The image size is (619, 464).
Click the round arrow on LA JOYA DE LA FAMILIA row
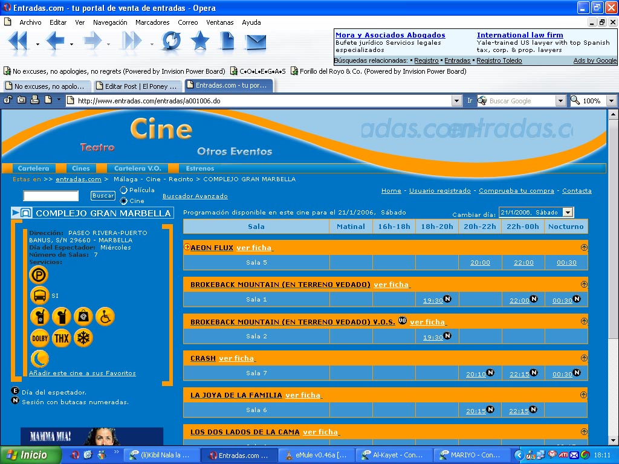tap(584, 395)
